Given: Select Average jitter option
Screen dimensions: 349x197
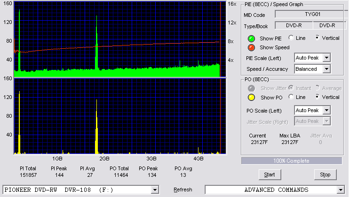Looking at the screenshot, I should pyautogui.click(x=317, y=88).
